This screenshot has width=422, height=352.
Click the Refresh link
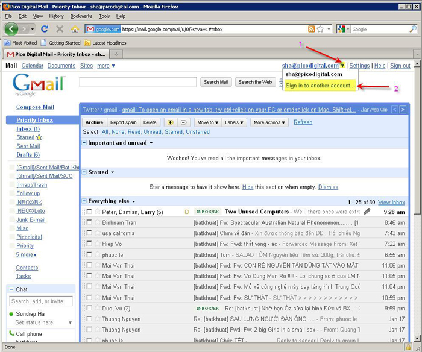pyautogui.click(x=303, y=122)
